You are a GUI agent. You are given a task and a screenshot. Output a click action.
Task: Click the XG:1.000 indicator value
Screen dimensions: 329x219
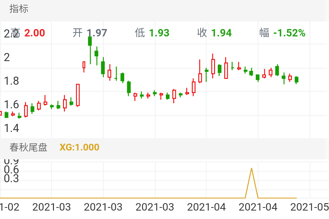(x=80, y=147)
